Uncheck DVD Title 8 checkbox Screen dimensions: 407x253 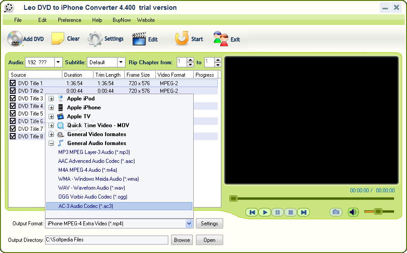[x=13, y=136]
